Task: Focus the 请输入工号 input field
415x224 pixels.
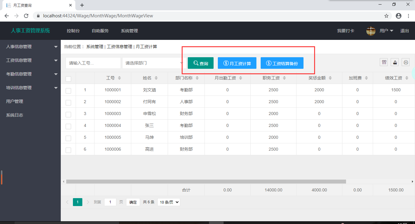Action: [93, 63]
